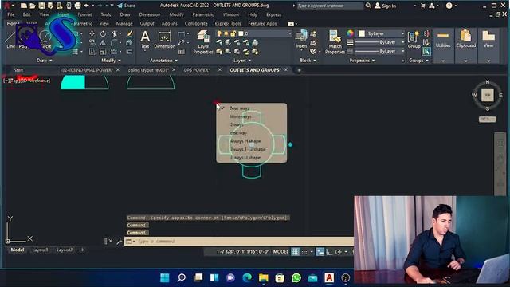The image size is (510, 287).
Task: Toggle layer 0 on/off lightbulb
Action: 219,33
